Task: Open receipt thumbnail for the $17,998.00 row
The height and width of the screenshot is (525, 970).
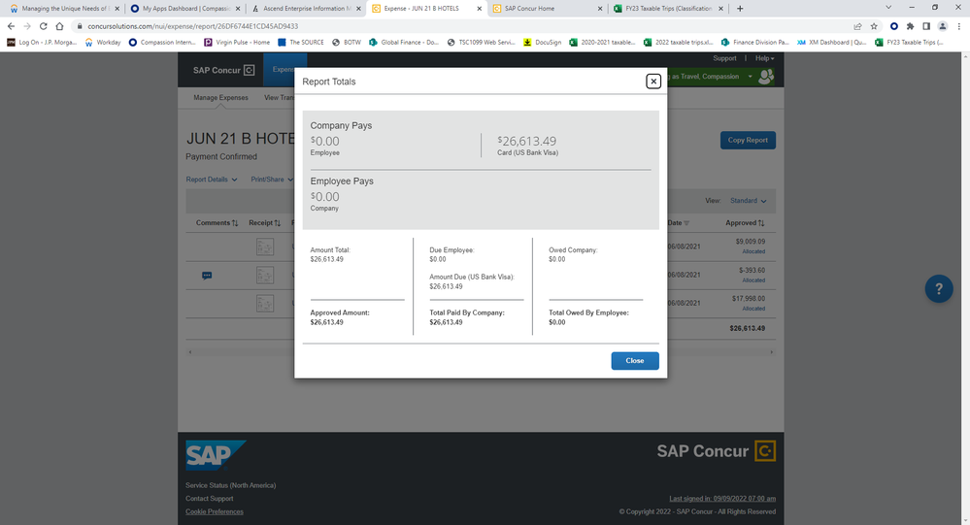Action: [265, 303]
